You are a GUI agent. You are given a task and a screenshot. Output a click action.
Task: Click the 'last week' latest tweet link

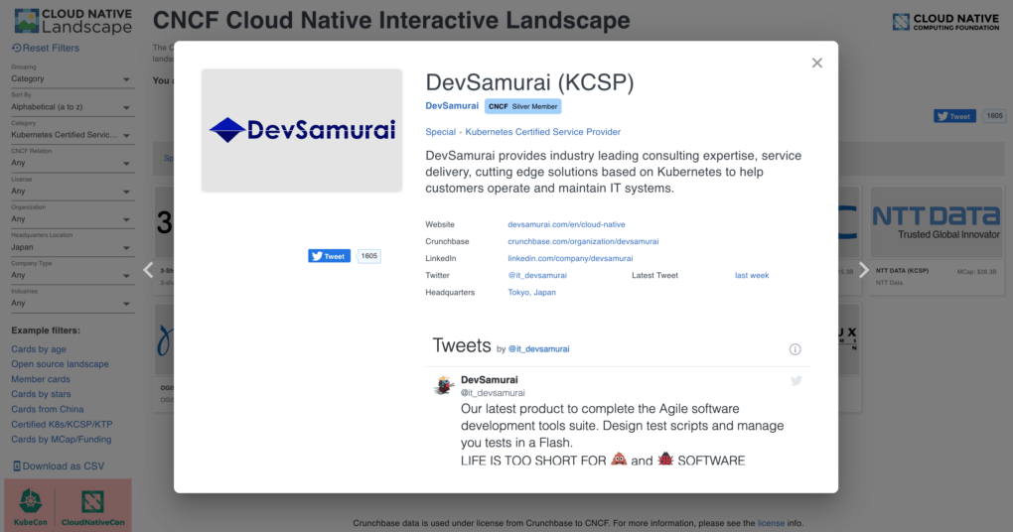(x=752, y=275)
